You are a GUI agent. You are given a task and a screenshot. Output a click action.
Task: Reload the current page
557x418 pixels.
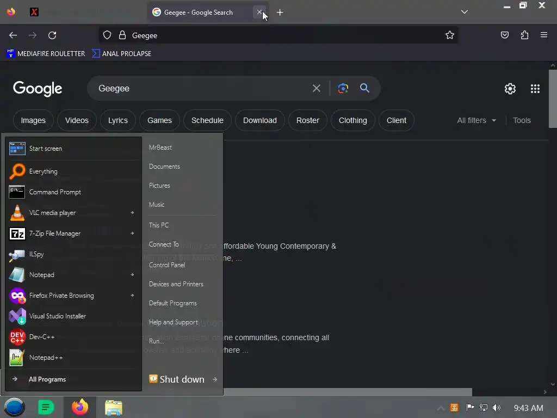tap(52, 35)
